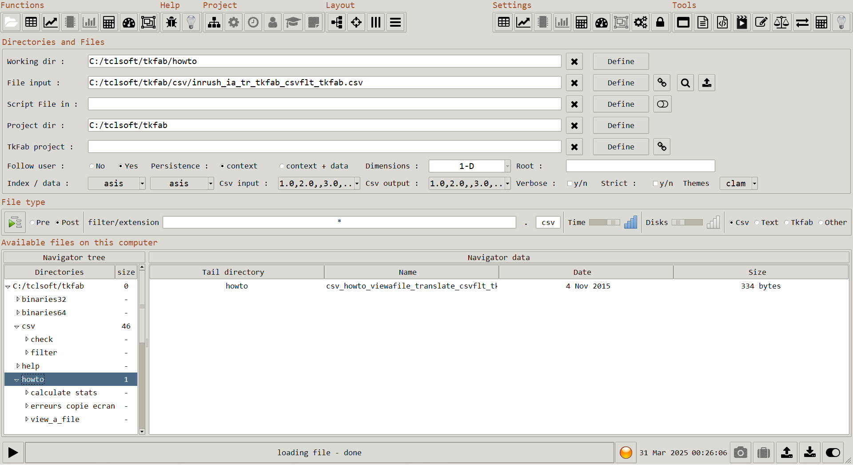The width and height of the screenshot is (853, 465).
Task: Click Define for Working dir
Action: click(621, 61)
